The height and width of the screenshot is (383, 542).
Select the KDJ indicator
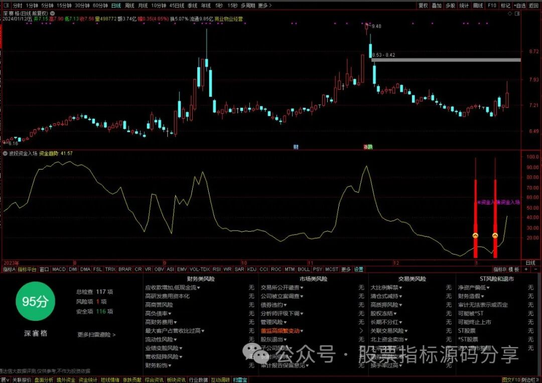tap(252, 269)
